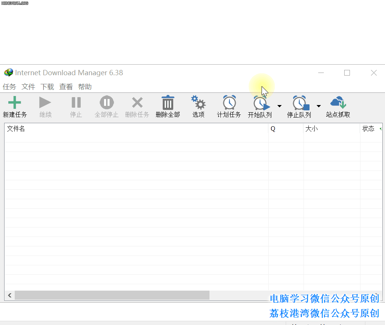Click the 继续 resume play icon
Image resolution: width=385 pixels, height=325 pixels.
coord(45,103)
